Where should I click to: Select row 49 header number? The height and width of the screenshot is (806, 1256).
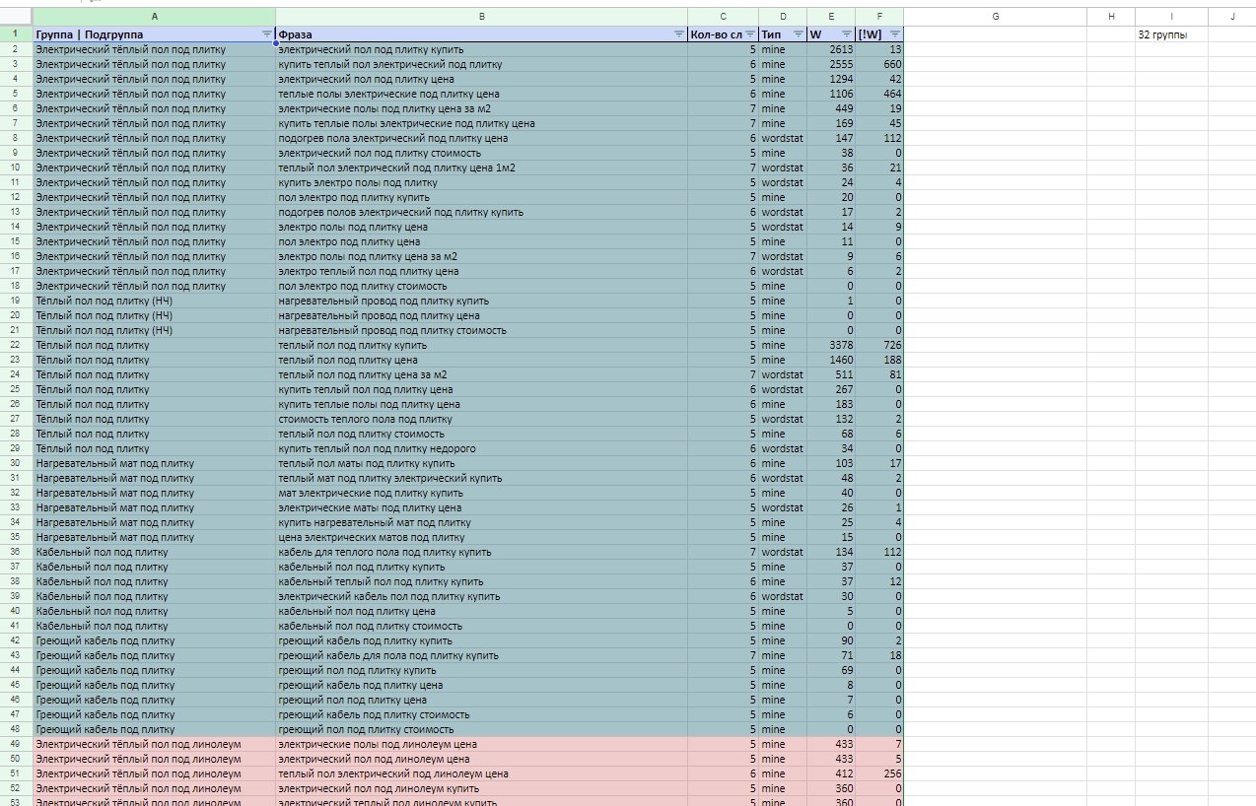tap(16, 744)
